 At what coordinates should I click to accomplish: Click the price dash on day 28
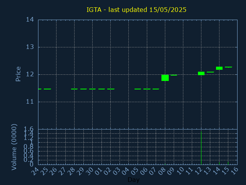[x=74, y=89]
